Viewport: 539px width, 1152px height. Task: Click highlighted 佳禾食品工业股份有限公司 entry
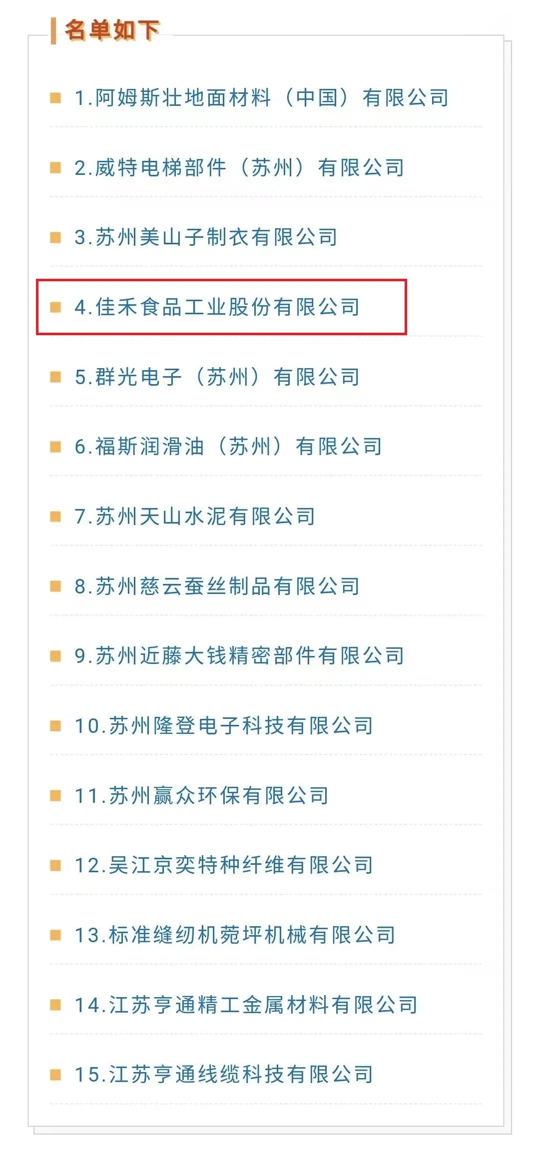click(217, 307)
